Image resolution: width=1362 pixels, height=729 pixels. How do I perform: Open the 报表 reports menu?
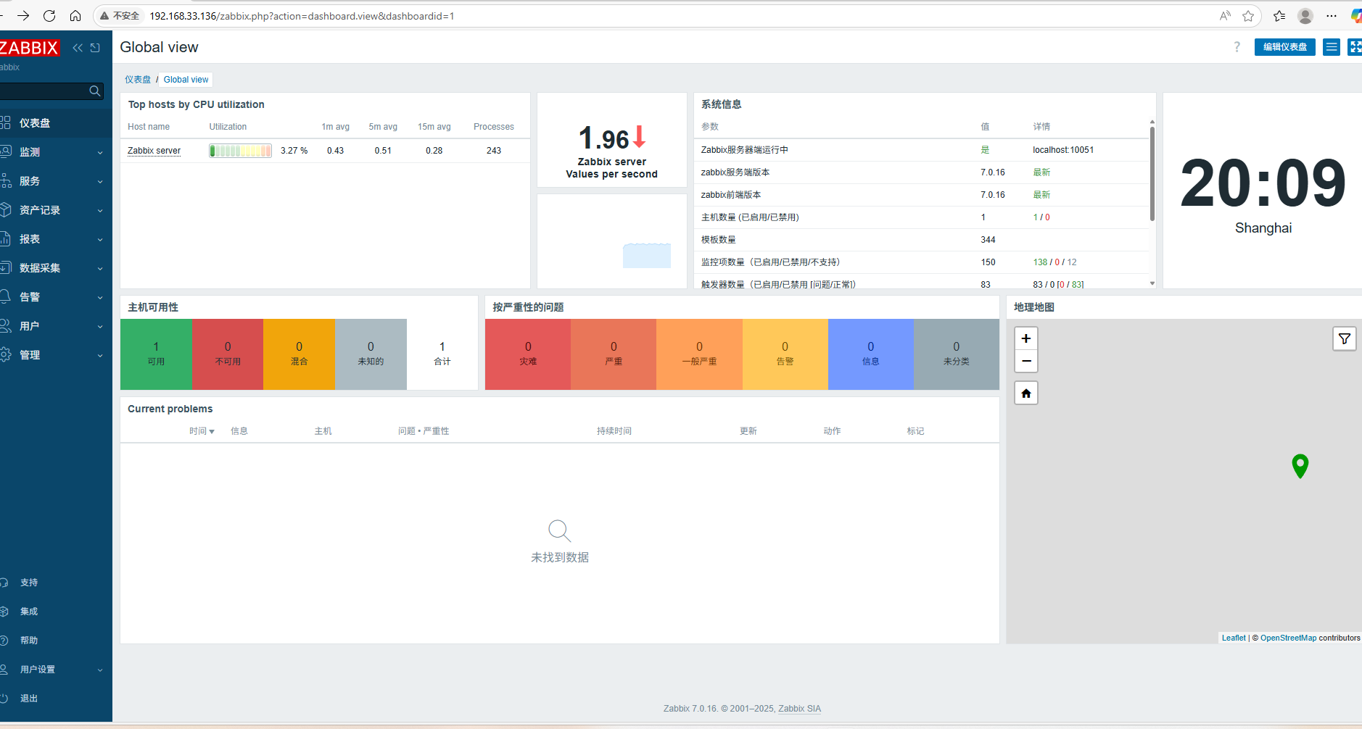(56, 239)
